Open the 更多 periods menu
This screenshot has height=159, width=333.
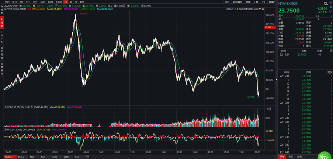82,2
